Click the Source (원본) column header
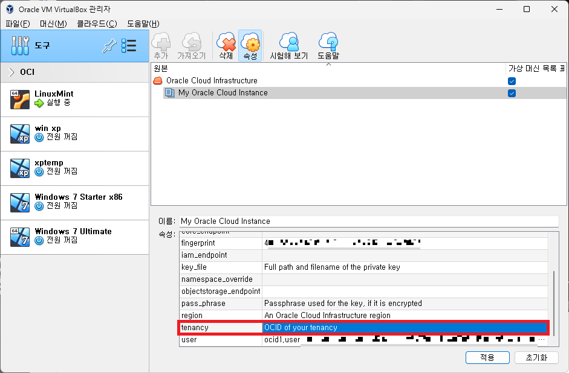Image resolution: width=569 pixels, height=373 pixels. point(328,68)
